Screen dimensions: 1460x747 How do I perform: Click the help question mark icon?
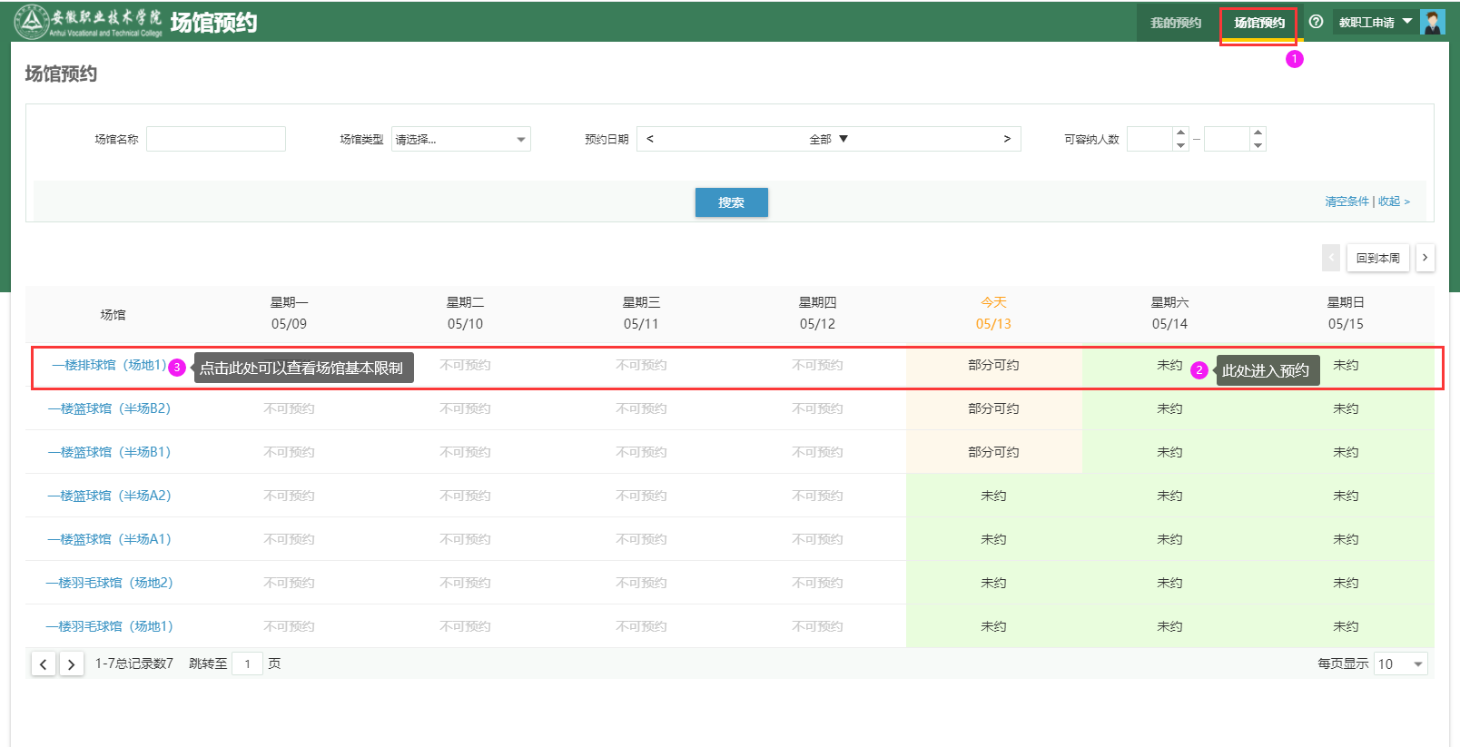1316,22
